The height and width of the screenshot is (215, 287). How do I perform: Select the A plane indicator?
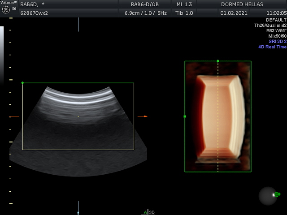point(145,212)
